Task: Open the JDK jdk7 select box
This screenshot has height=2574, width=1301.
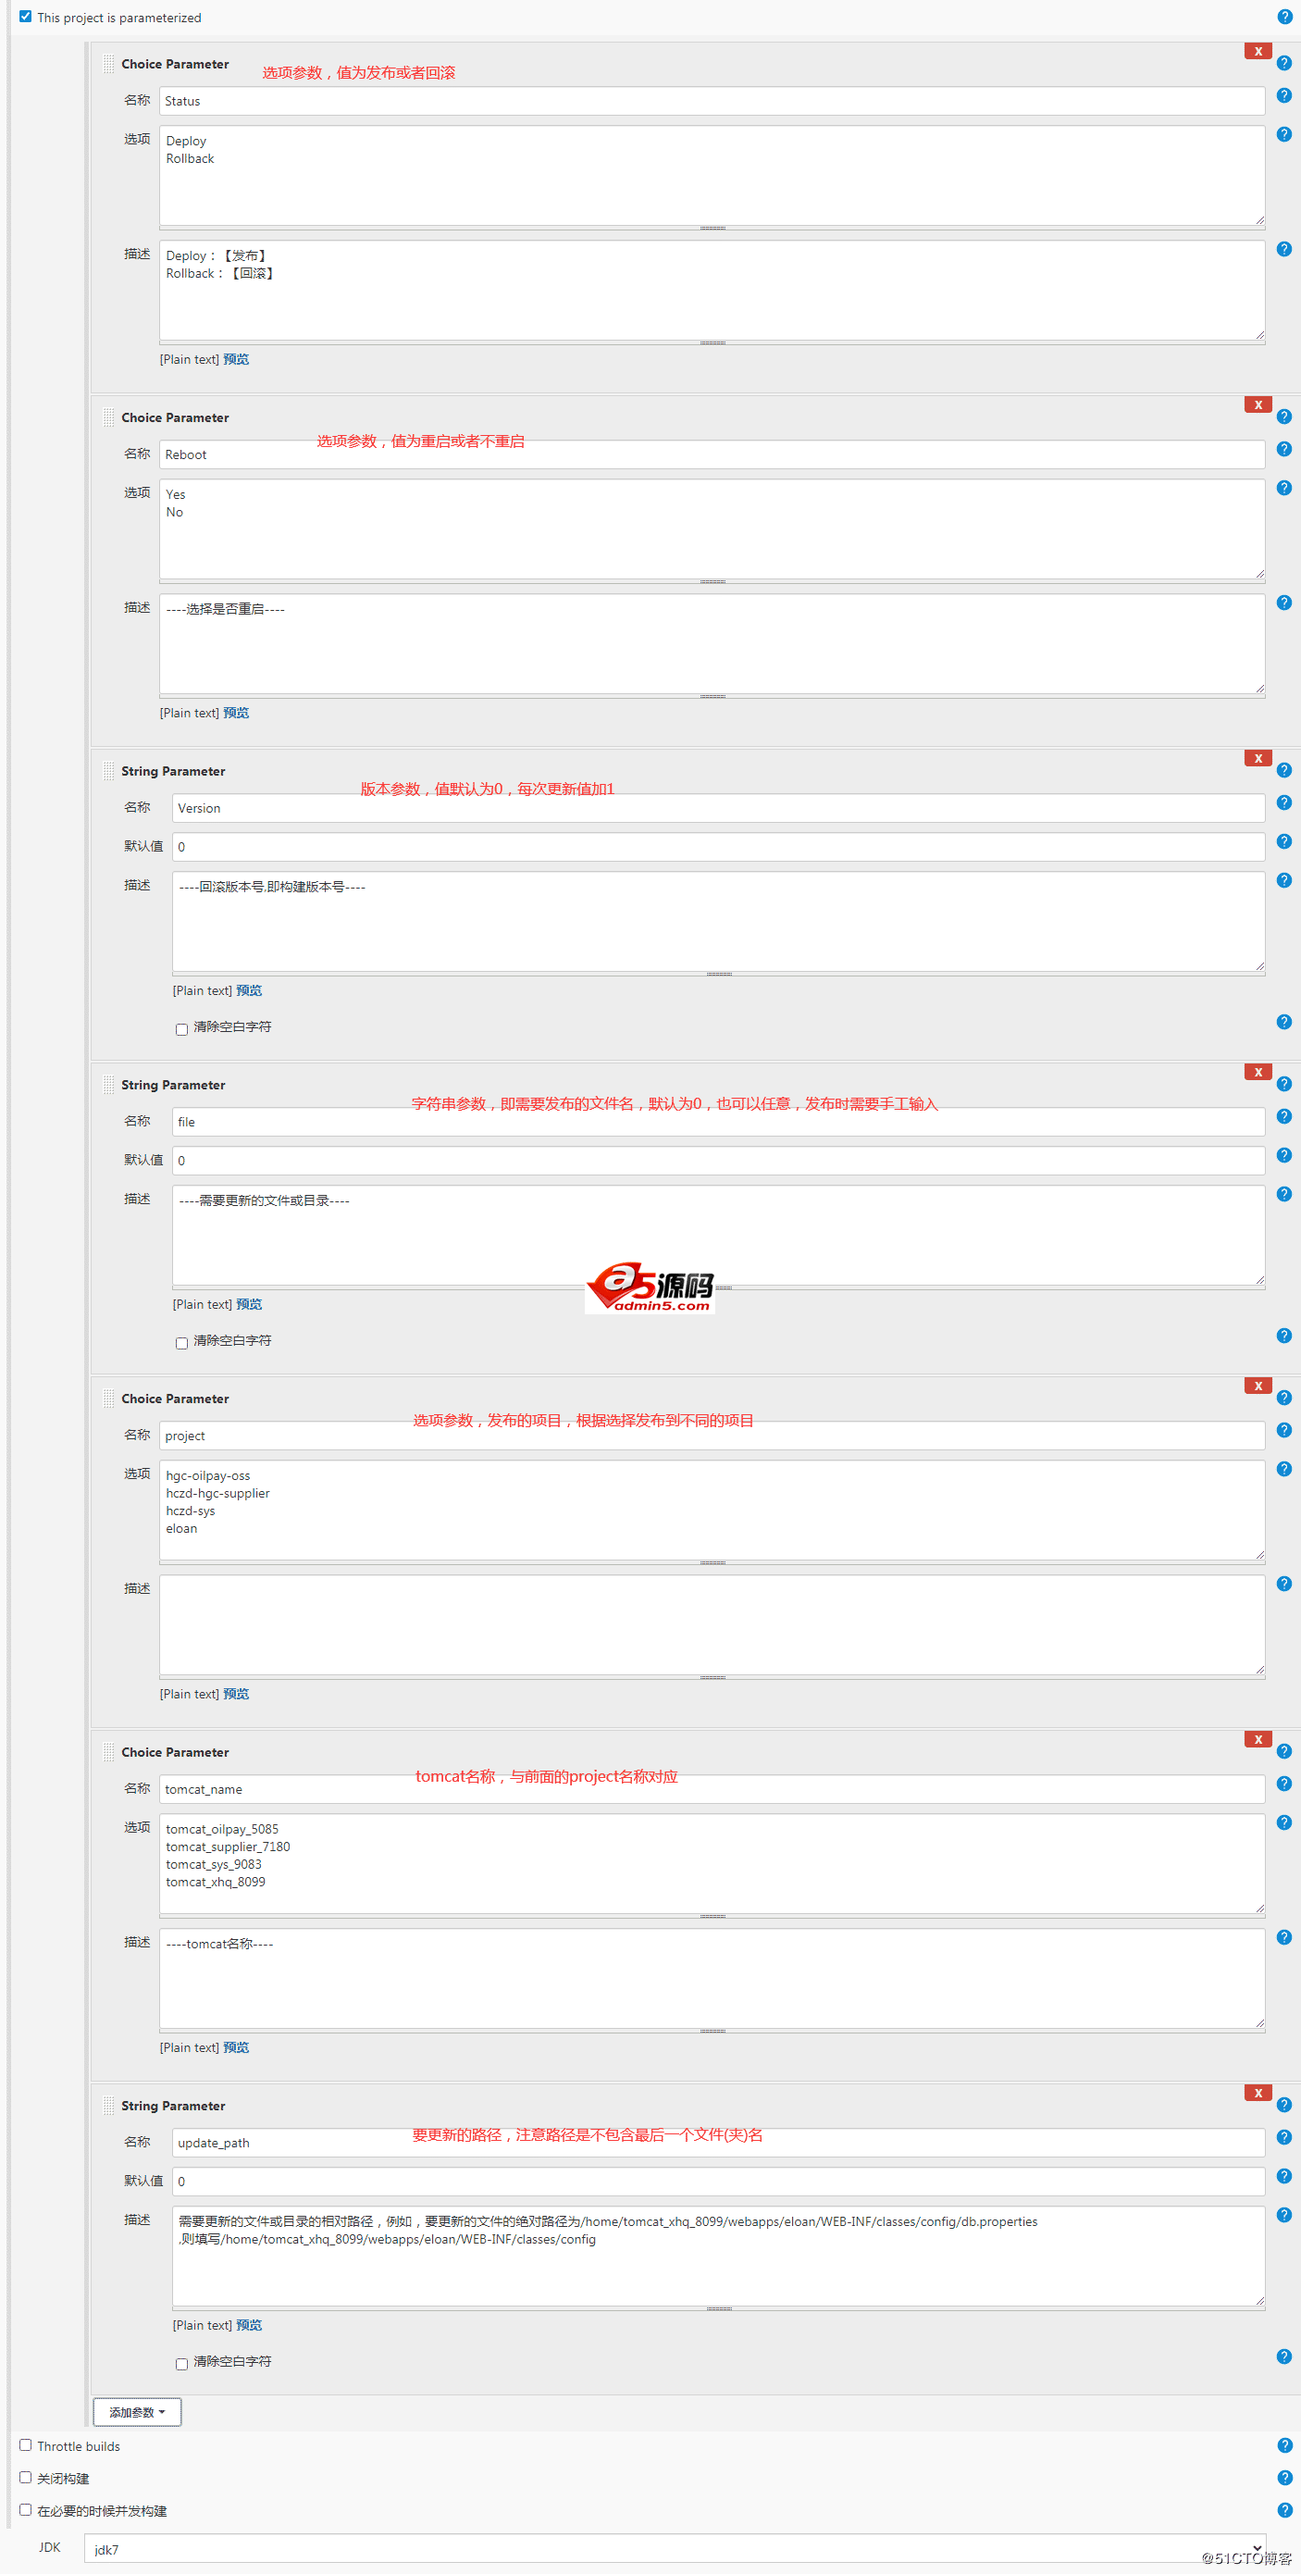Action: tap(675, 2549)
